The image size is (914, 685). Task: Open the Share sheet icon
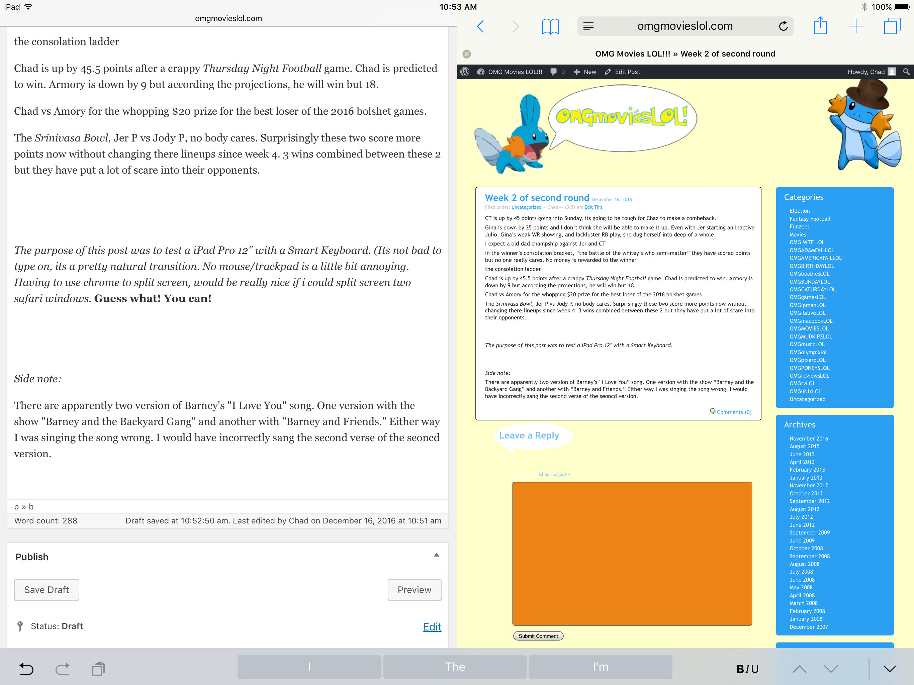(x=820, y=26)
